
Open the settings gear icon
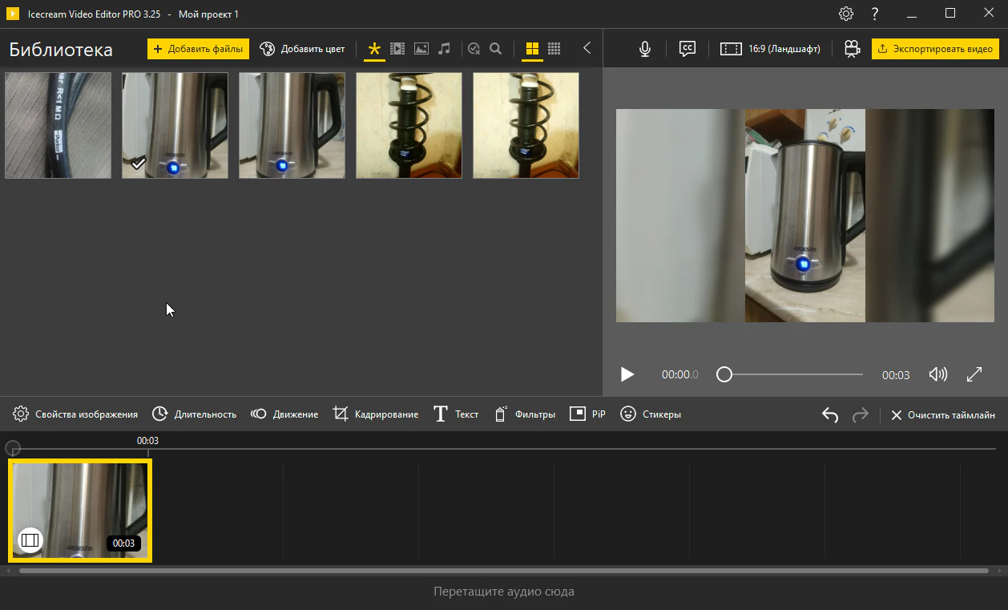click(x=846, y=14)
